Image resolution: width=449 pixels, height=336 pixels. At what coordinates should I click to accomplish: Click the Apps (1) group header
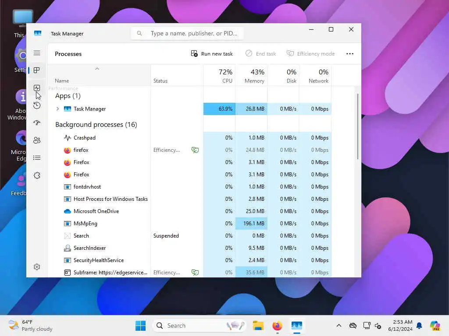(x=68, y=96)
